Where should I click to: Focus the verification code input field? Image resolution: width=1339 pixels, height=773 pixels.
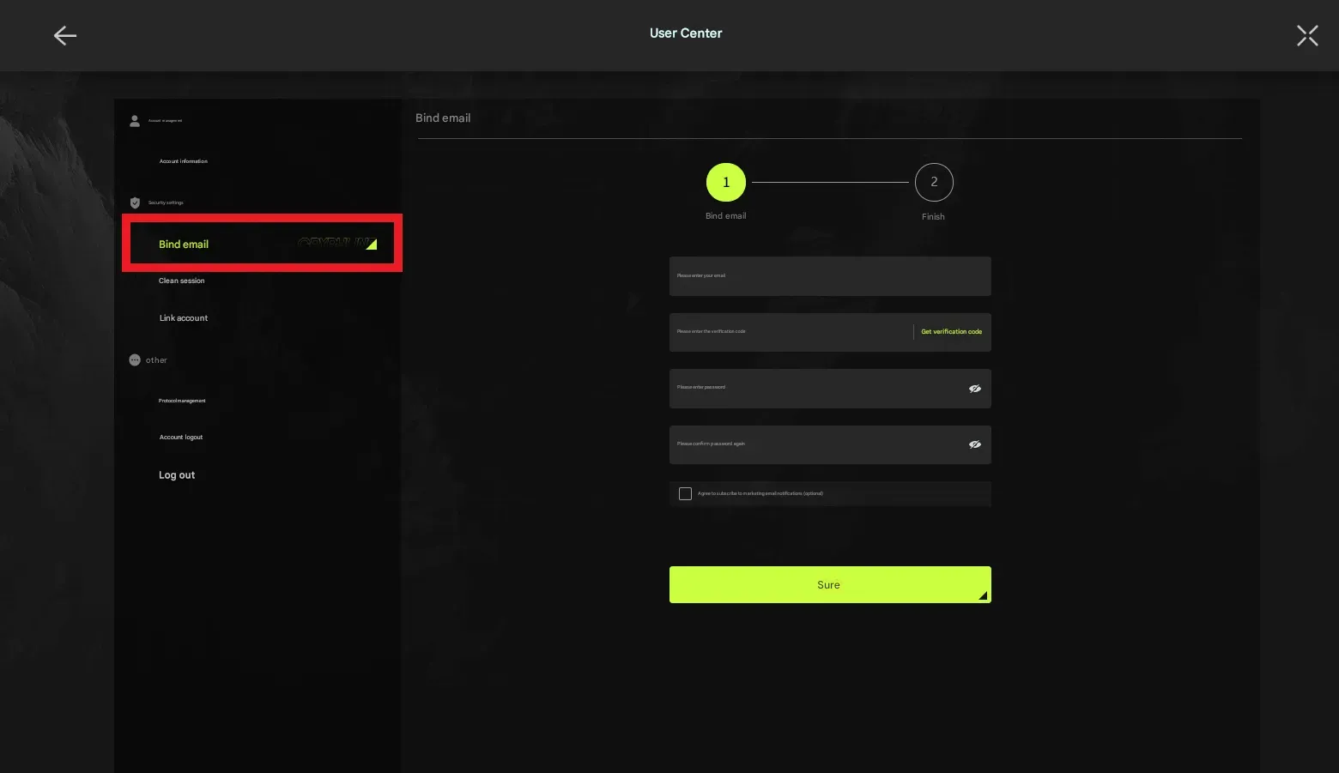click(x=790, y=332)
